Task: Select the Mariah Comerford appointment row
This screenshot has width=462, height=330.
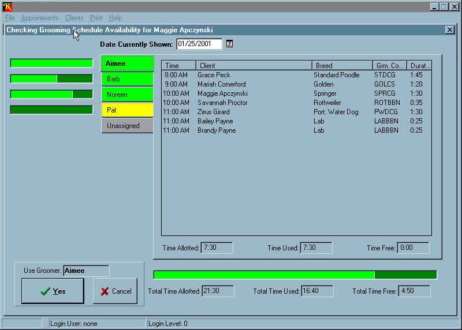Action: pos(296,84)
